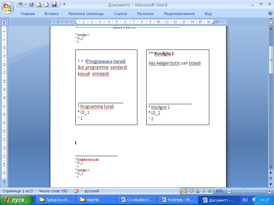Image resolution: width=274 pixels, height=205 pixels.
Task: Open the Вставка tab
Action: 51,14
